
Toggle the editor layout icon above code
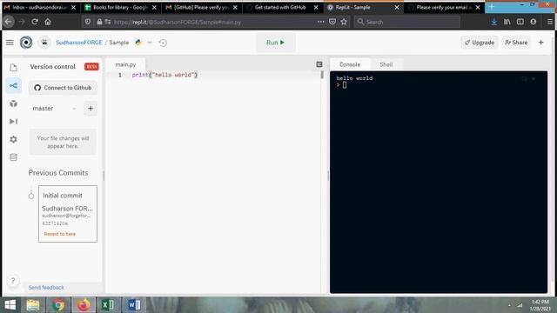coord(319,64)
